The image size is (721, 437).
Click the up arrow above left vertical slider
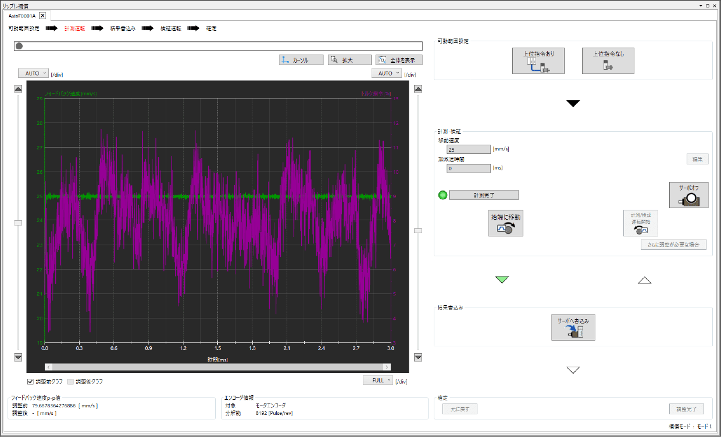18,89
